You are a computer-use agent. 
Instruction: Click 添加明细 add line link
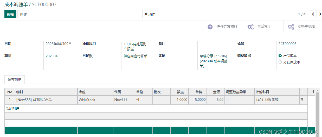(x=12, y=109)
